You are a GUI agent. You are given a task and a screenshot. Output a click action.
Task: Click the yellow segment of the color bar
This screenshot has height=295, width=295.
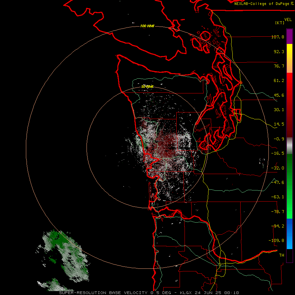pyautogui.click(x=289, y=58)
